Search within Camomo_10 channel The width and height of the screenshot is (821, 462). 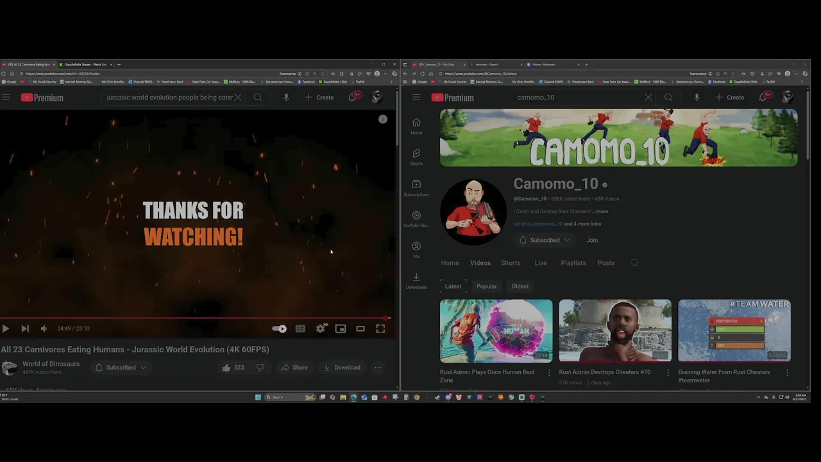pos(634,263)
